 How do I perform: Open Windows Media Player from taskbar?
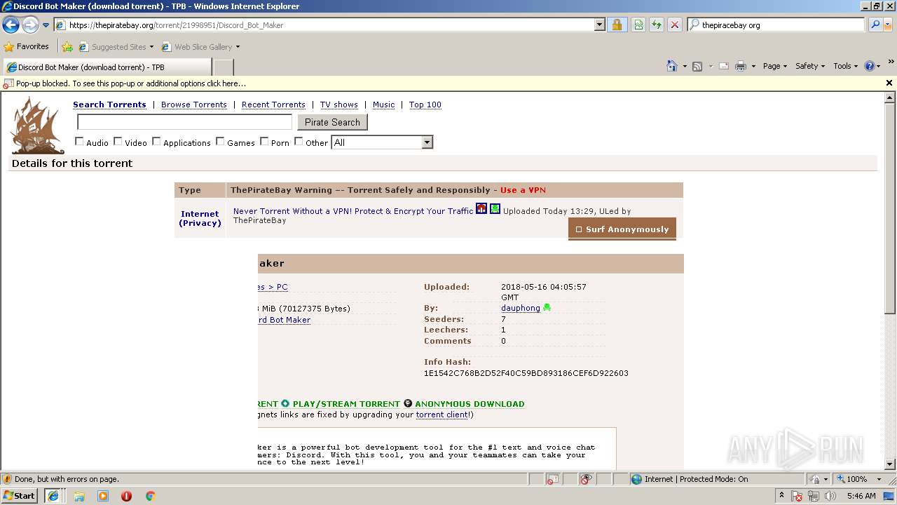[x=103, y=496]
